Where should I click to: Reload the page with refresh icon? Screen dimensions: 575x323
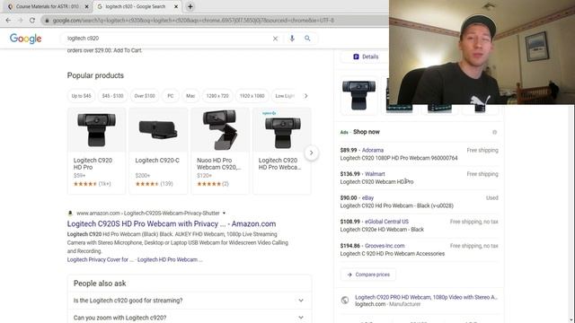coord(32,20)
